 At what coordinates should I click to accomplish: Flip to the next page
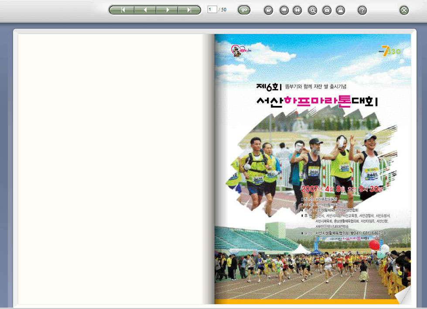[167, 10]
